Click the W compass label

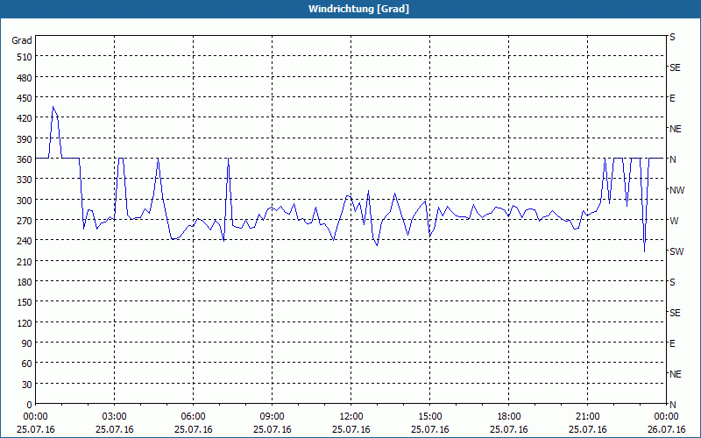(x=674, y=221)
